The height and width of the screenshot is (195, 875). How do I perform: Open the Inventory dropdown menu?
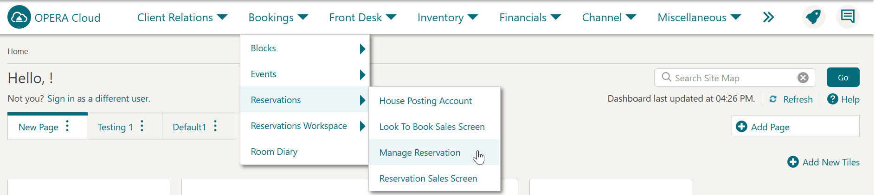[448, 18]
